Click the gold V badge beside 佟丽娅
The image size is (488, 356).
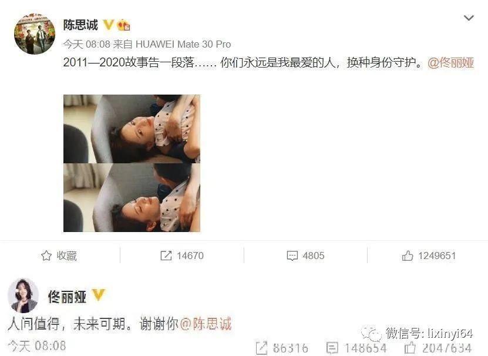pos(98,295)
